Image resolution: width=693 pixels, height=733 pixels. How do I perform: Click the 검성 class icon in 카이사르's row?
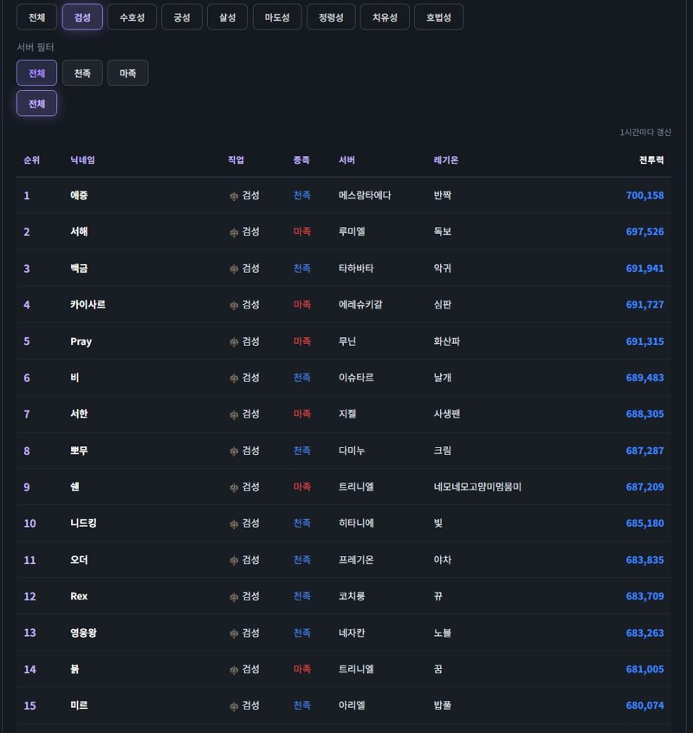[234, 305]
